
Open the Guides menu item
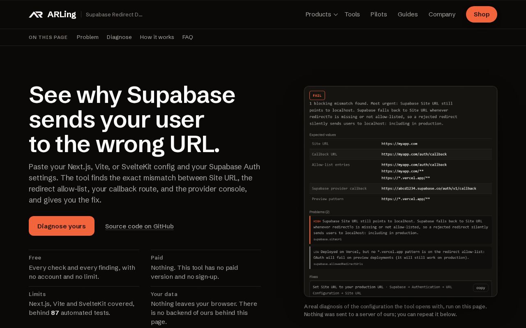408,14
